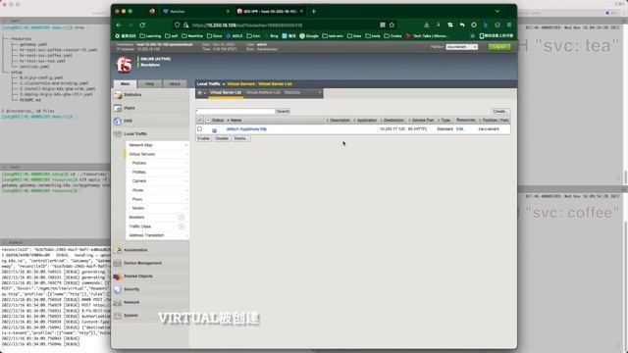Click the gear settings icon in submenu bar

coord(200,93)
